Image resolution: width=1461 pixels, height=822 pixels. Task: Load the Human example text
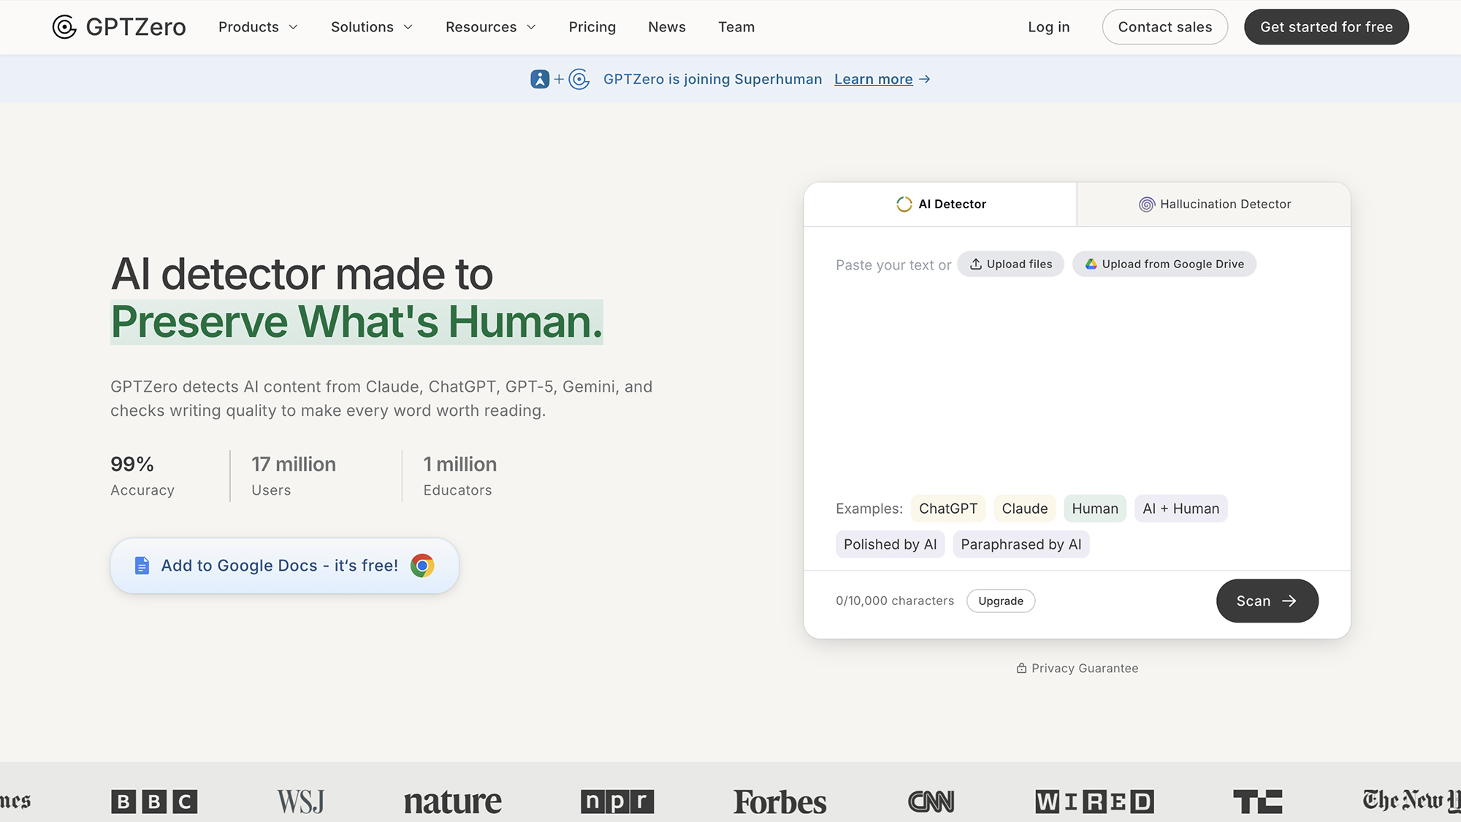1095,509
